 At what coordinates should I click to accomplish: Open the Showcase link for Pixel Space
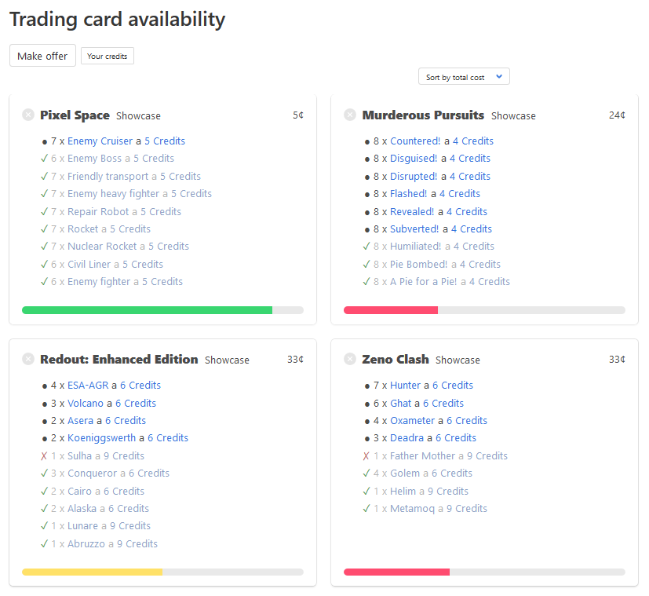pyautogui.click(x=138, y=116)
